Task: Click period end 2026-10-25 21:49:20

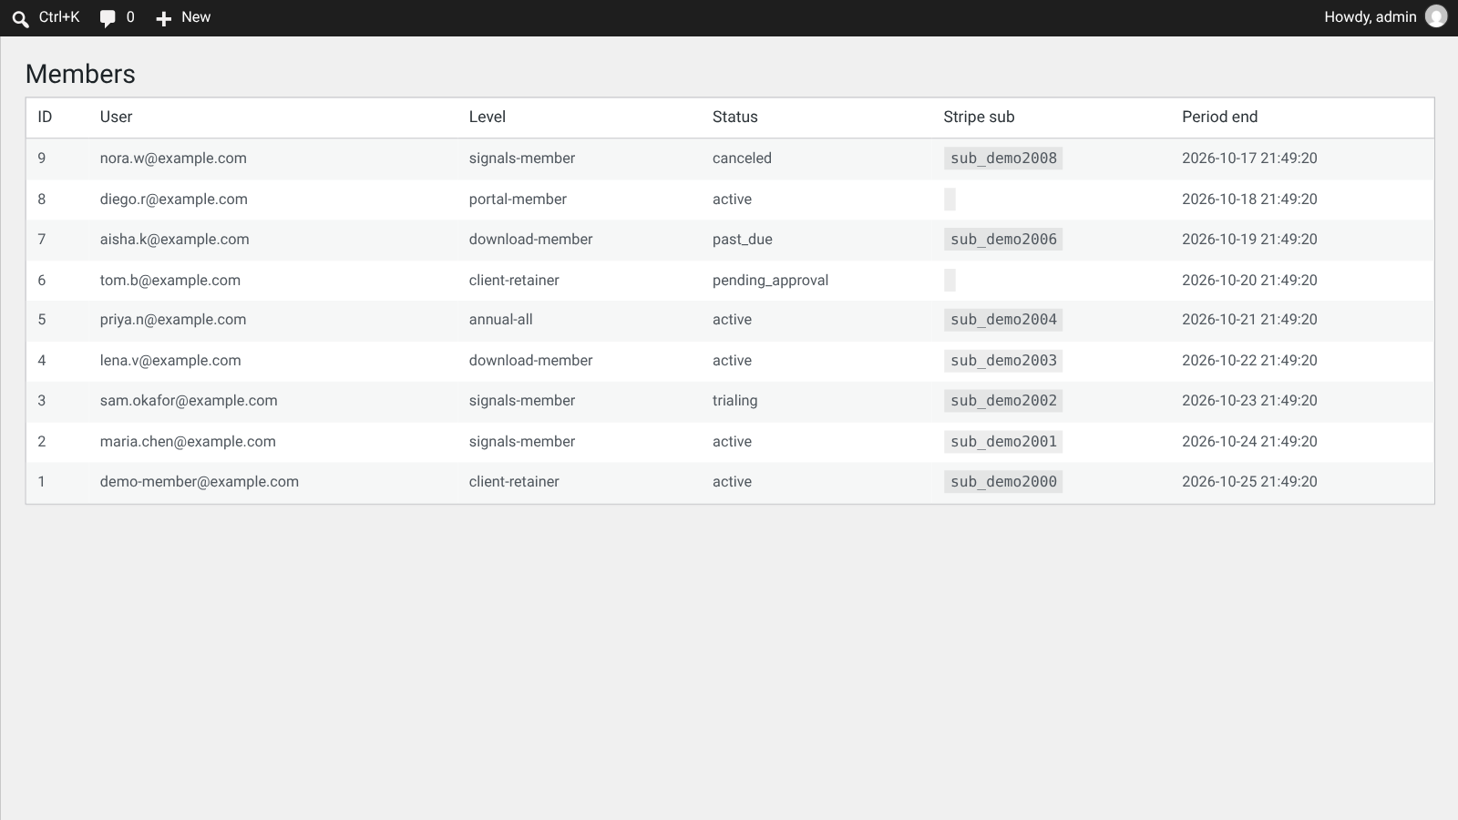Action: (1249, 482)
